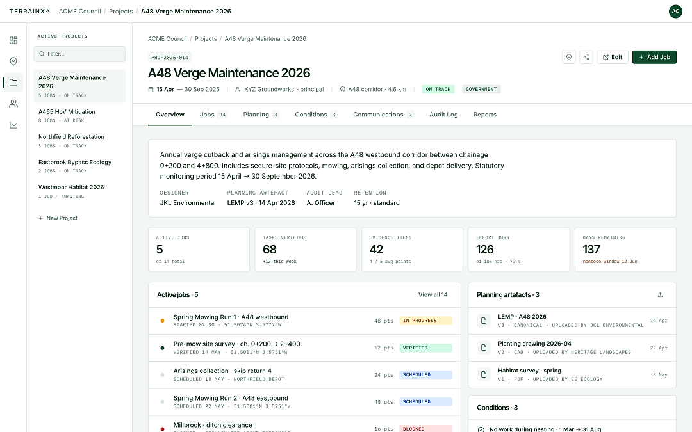Open the Jobs tab
Viewport: 692px width, 432px height.
click(x=213, y=115)
